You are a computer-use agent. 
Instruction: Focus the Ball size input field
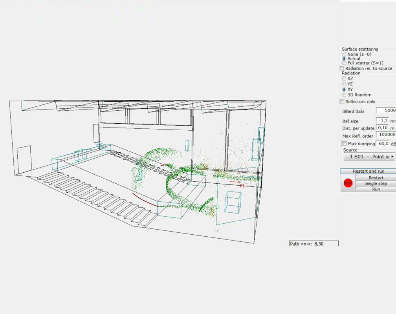point(382,120)
